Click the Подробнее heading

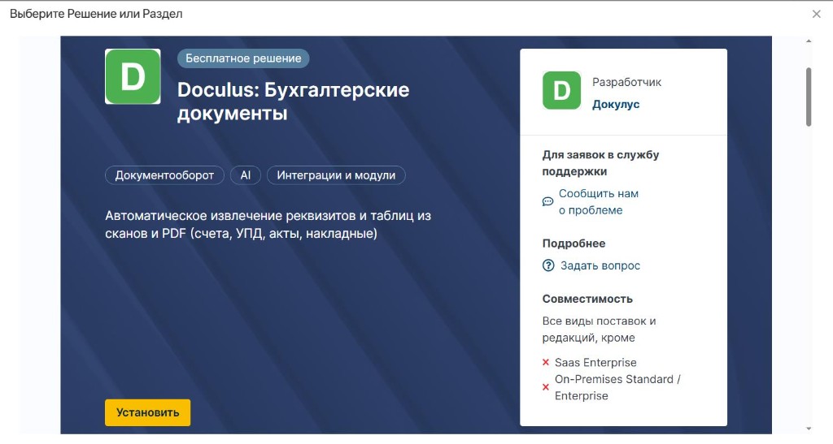[x=574, y=244]
